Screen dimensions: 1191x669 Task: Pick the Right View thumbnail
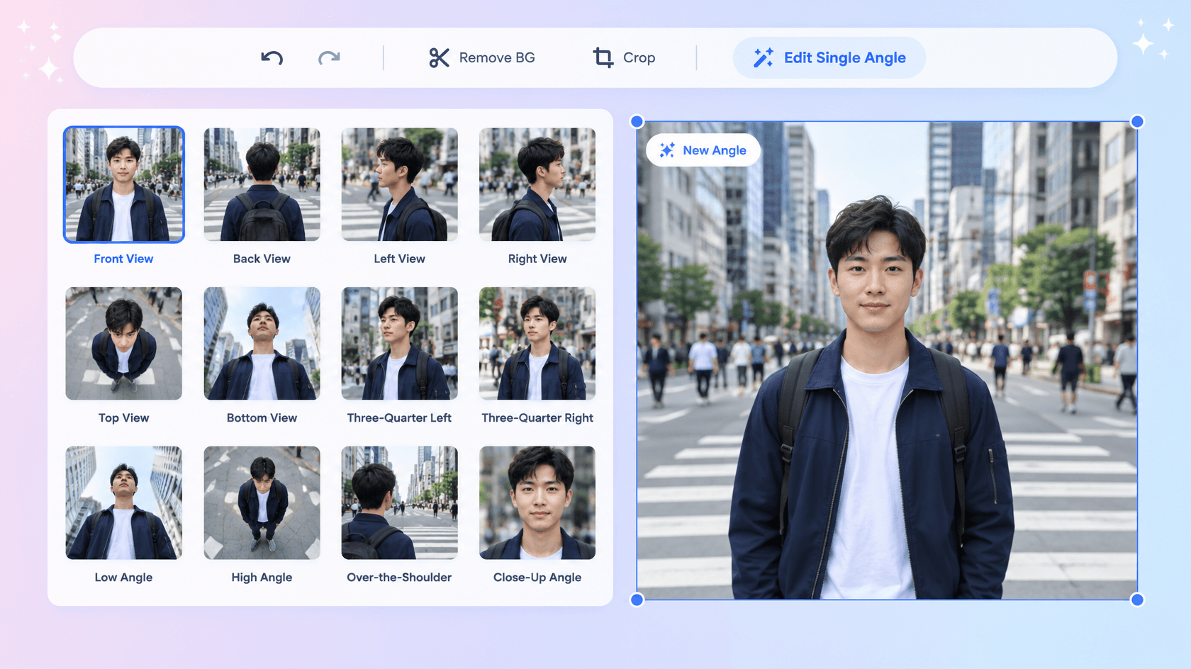pos(537,184)
